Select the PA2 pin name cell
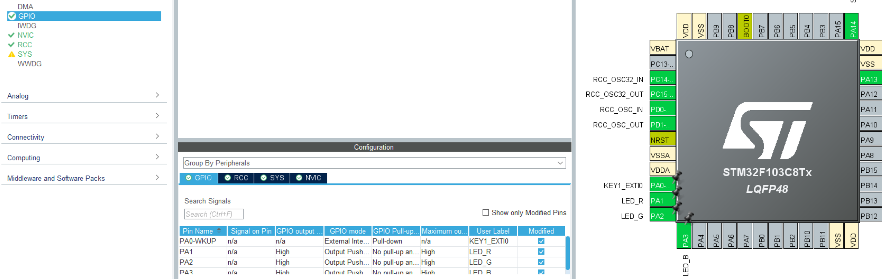882x279 pixels. tap(203, 262)
